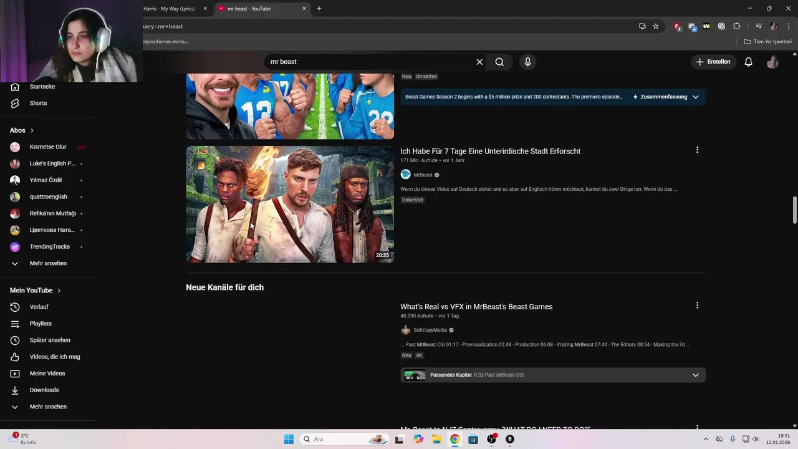The height and width of the screenshot is (449, 798).
Task: Open What's Real vs VFX title
Action: tap(476, 306)
